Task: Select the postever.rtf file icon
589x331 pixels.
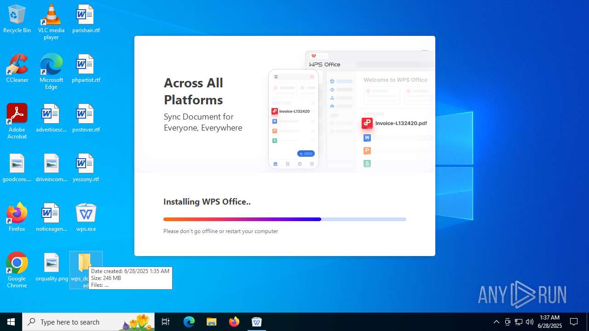Action: 86,119
